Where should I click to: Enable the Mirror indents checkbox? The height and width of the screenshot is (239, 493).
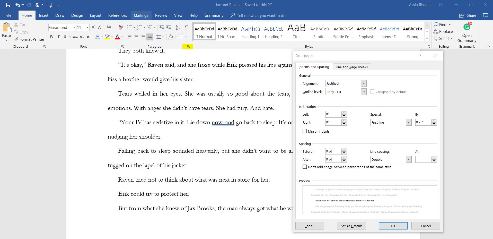pos(305,131)
